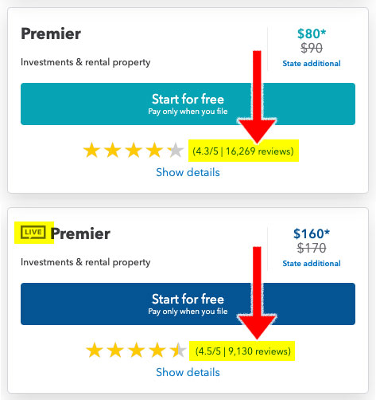Screen dimensions: 376x400
Task: Click the Premier plan title
Action: (x=51, y=33)
